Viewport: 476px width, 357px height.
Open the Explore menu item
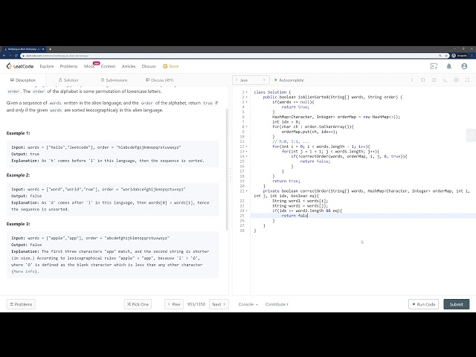click(x=47, y=66)
